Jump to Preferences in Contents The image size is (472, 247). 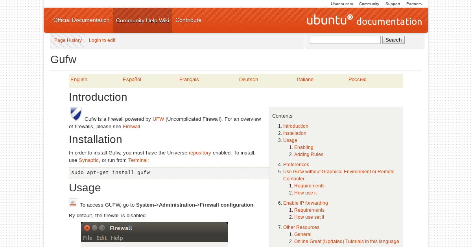[296, 165]
